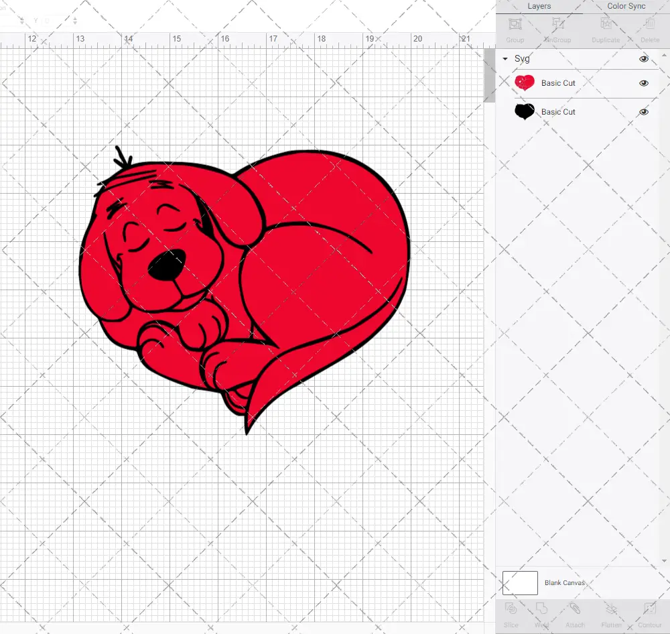Click the Layers panel scroll down arrow

pos(663,560)
